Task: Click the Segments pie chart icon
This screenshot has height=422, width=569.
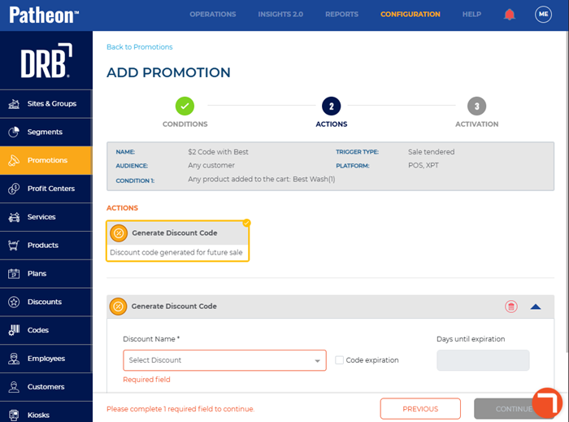Action: (x=14, y=132)
